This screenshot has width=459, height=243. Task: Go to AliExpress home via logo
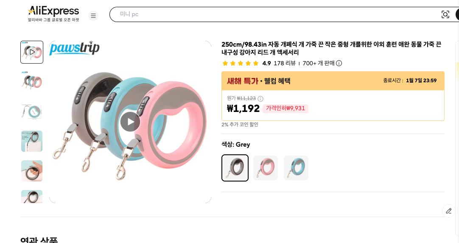pyautogui.click(x=53, y=14)
